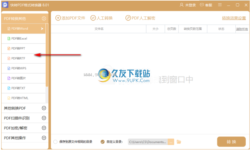Open the hamburger main menu
The width and height of the screenshot is (250, 151).
click(x=220, y=5)
